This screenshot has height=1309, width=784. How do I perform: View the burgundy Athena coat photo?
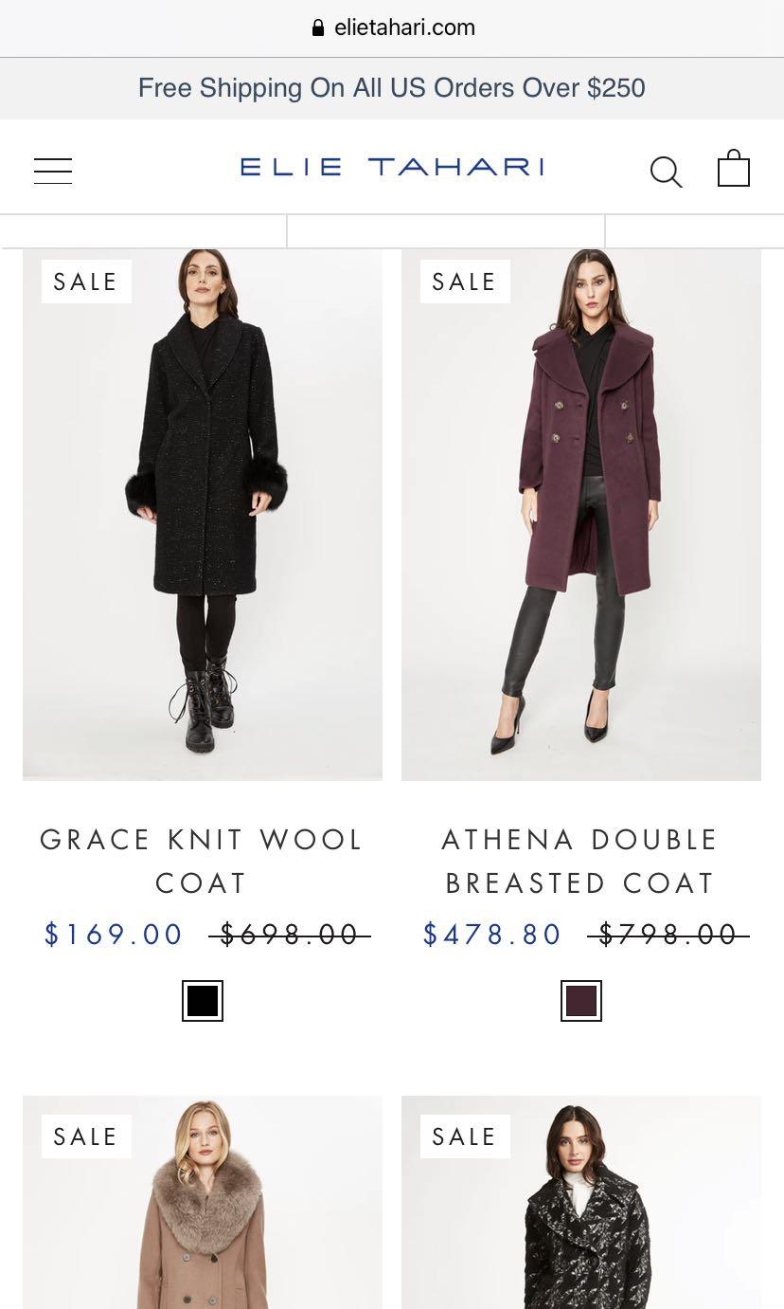(x=581, y=514)
